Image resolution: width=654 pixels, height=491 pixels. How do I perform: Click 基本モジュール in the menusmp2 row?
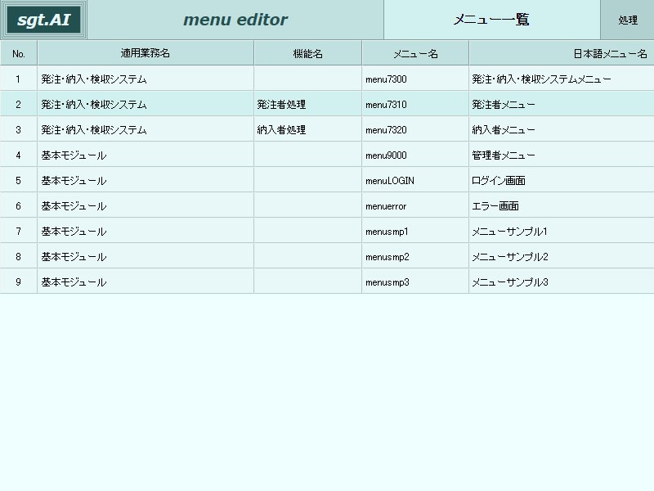coord(146,257)
